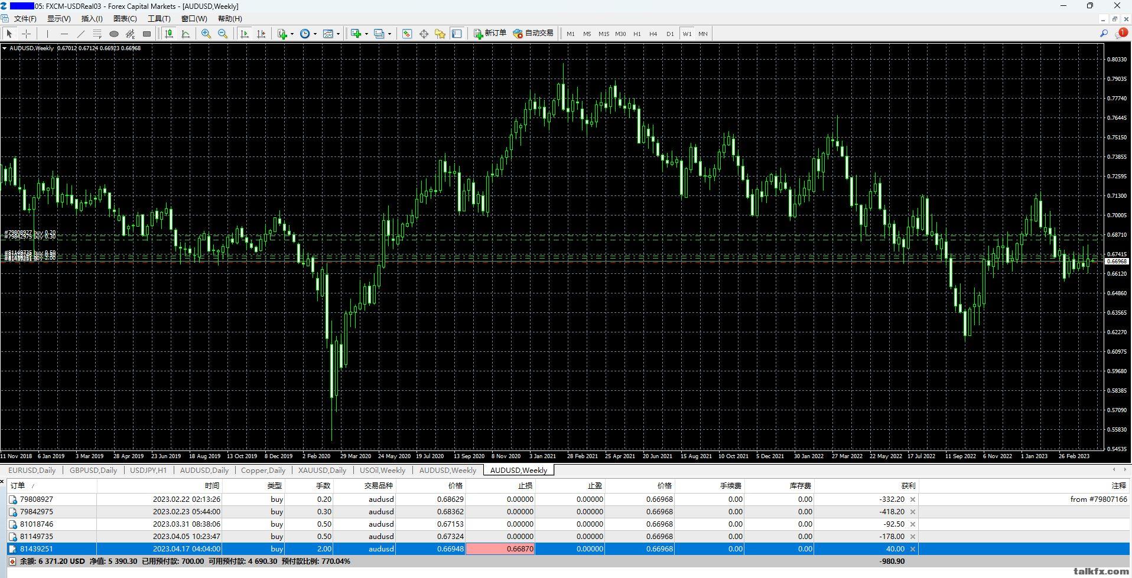This screenshot has height=578, width=1132.
Task: Switch timeframe to D1
Action: tap(670, 34)
